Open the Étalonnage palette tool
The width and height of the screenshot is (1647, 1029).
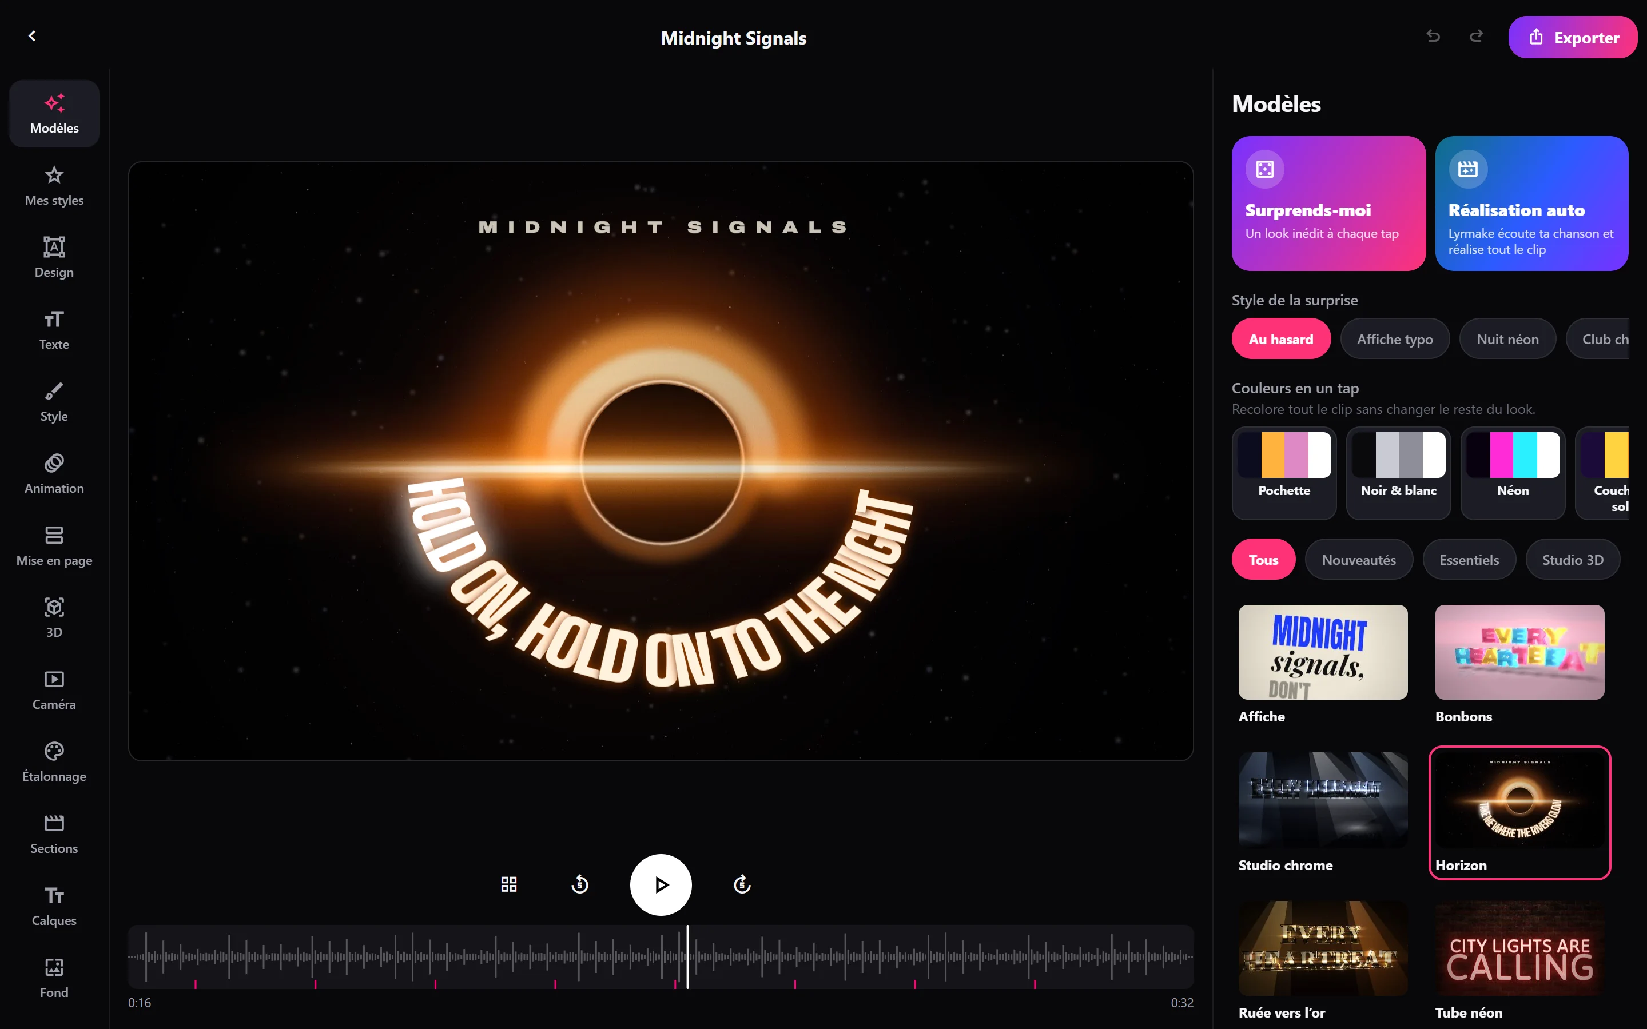[54, 761]
